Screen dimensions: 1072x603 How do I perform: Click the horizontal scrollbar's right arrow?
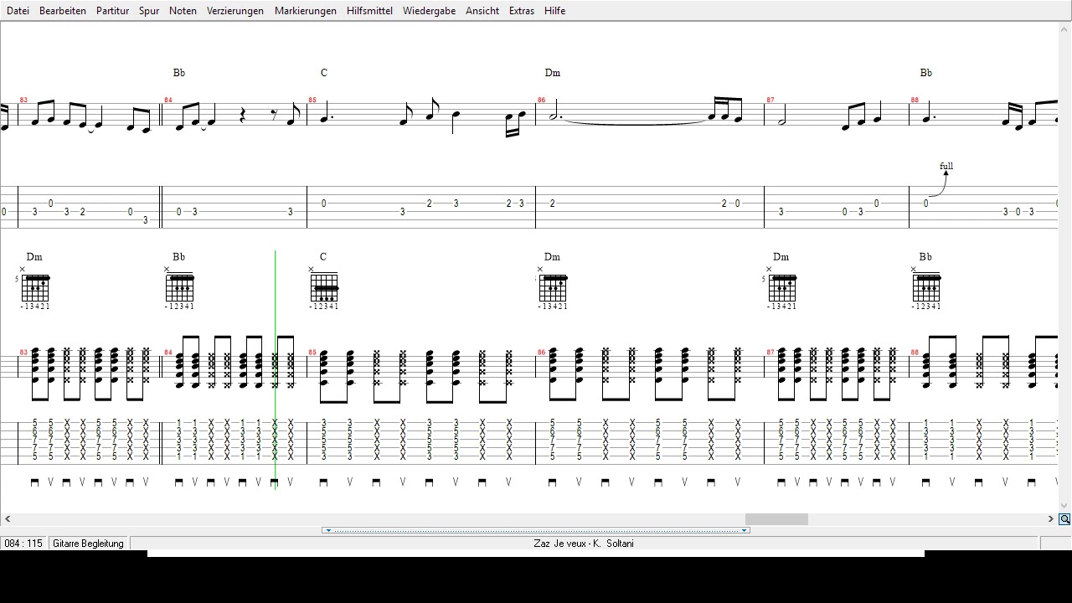point(1051,519)
